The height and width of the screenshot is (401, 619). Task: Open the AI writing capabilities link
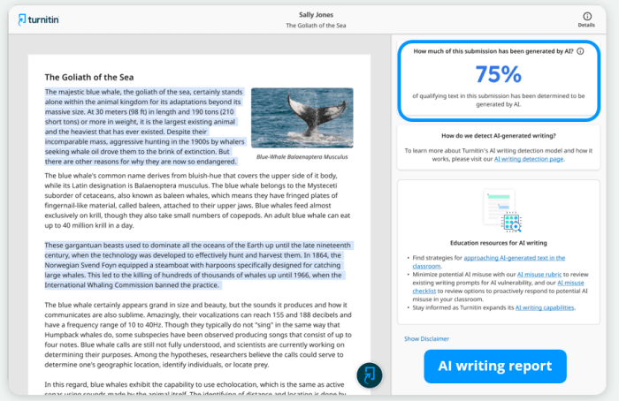[x=545, y=307]
